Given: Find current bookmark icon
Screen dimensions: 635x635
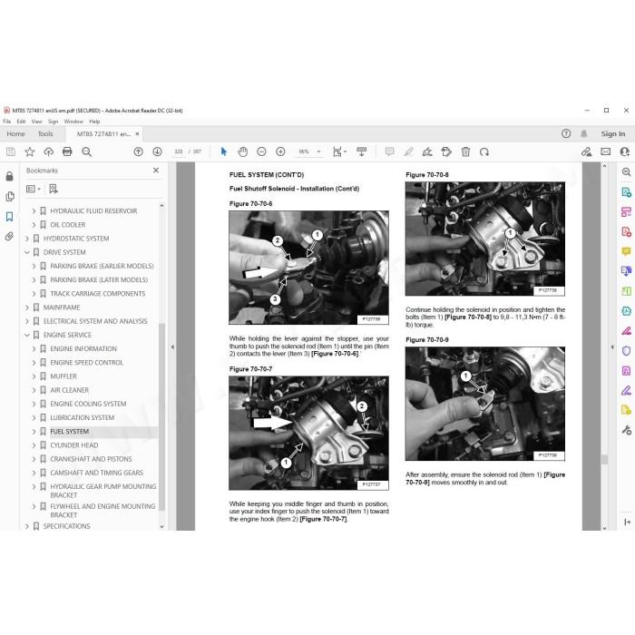Looking at the screenshot, I should click(53, 189).
